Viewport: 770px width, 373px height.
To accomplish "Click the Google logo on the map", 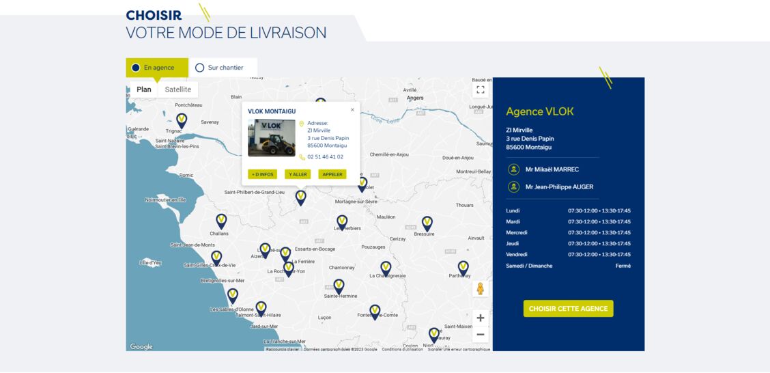I will click(141, 346).
